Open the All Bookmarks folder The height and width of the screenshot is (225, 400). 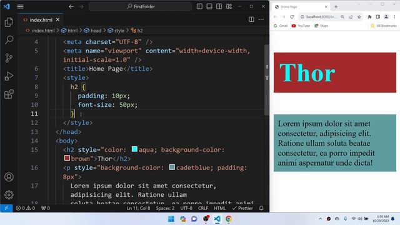point(384,26)
